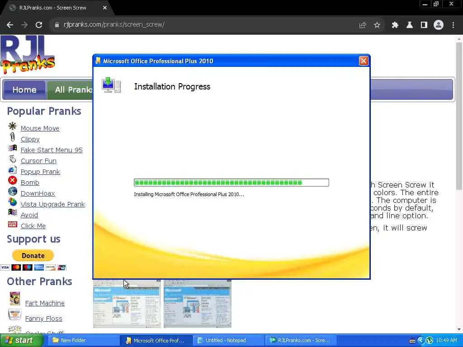Click the keyboard tray icon

point(412,341)
